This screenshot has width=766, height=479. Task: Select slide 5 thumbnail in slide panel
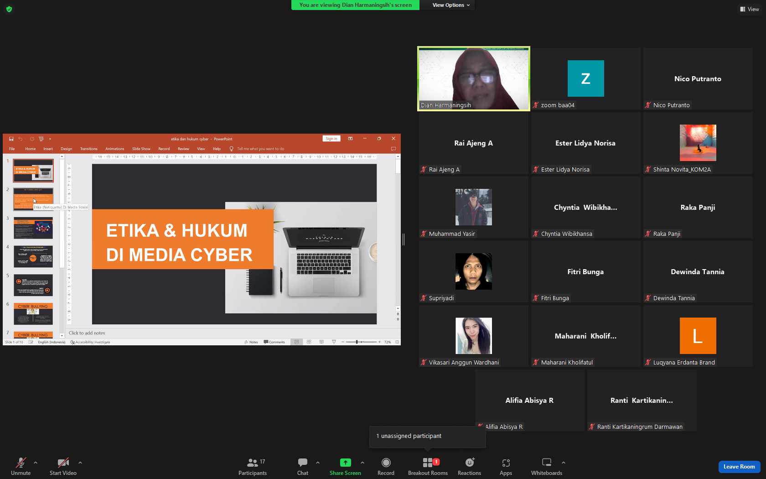pos(33,285)
